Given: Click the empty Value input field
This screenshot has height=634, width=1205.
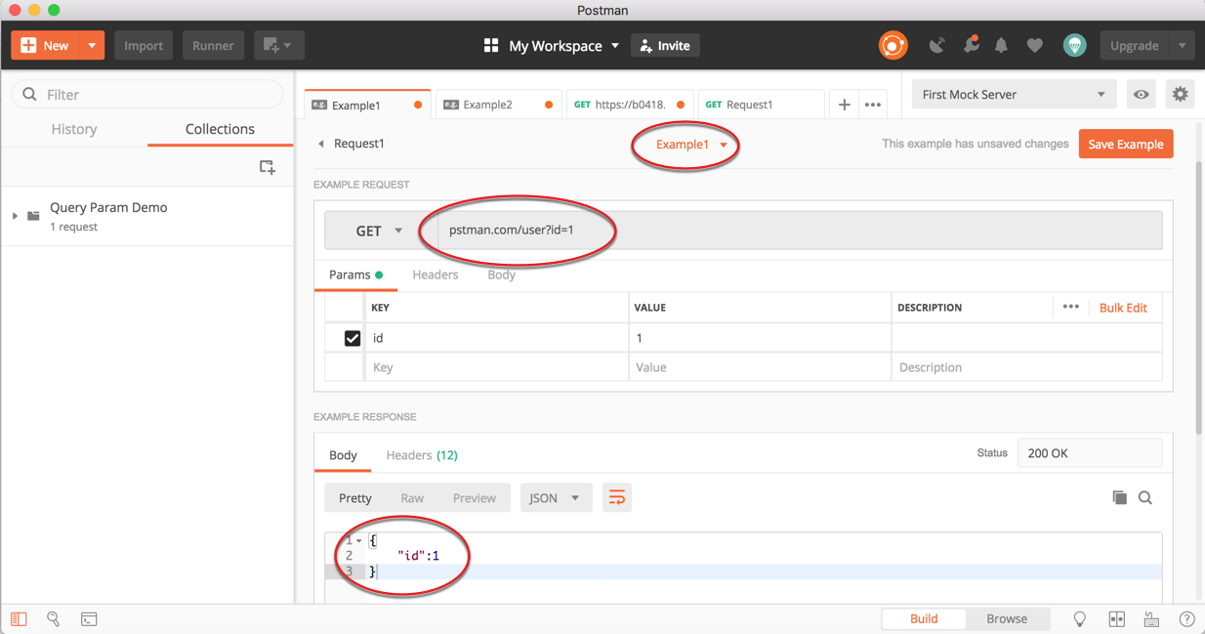Looking at the screenshot, I should point(760,367).
